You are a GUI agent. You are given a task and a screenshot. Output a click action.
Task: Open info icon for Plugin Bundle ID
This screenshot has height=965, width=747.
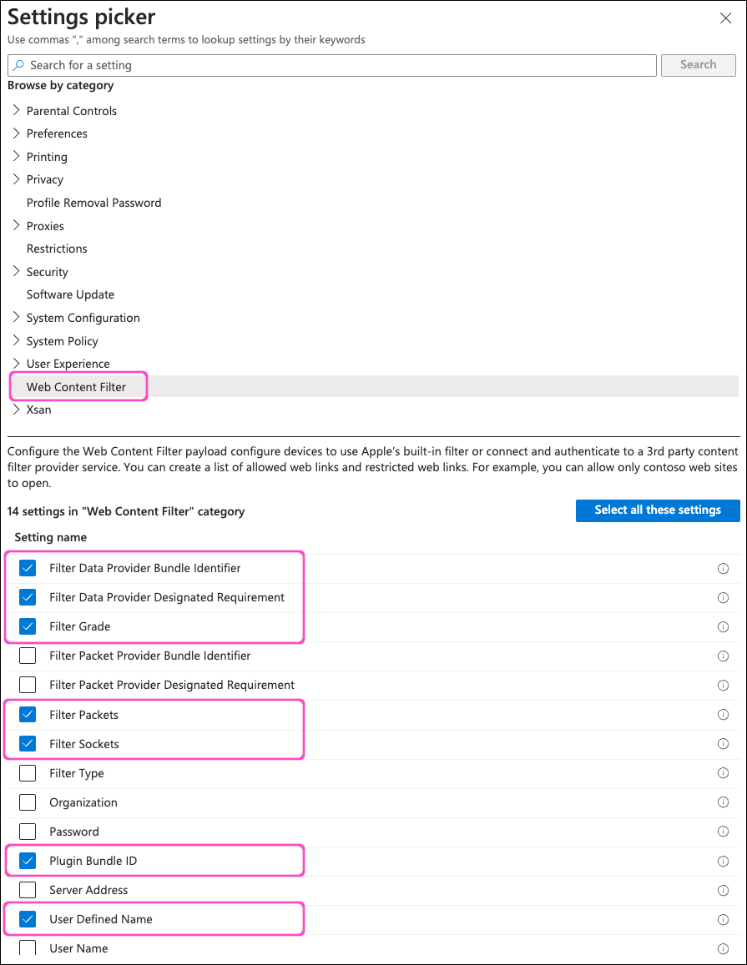723,861
